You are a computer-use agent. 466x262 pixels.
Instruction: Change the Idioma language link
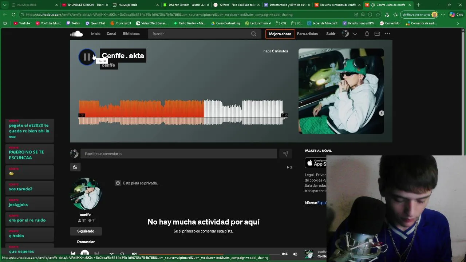pos(322,203)
